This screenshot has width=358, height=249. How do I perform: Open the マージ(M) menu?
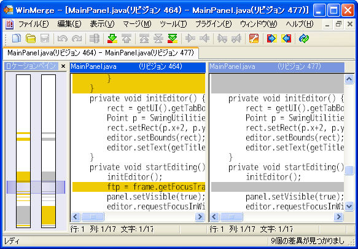pos(137,24)
